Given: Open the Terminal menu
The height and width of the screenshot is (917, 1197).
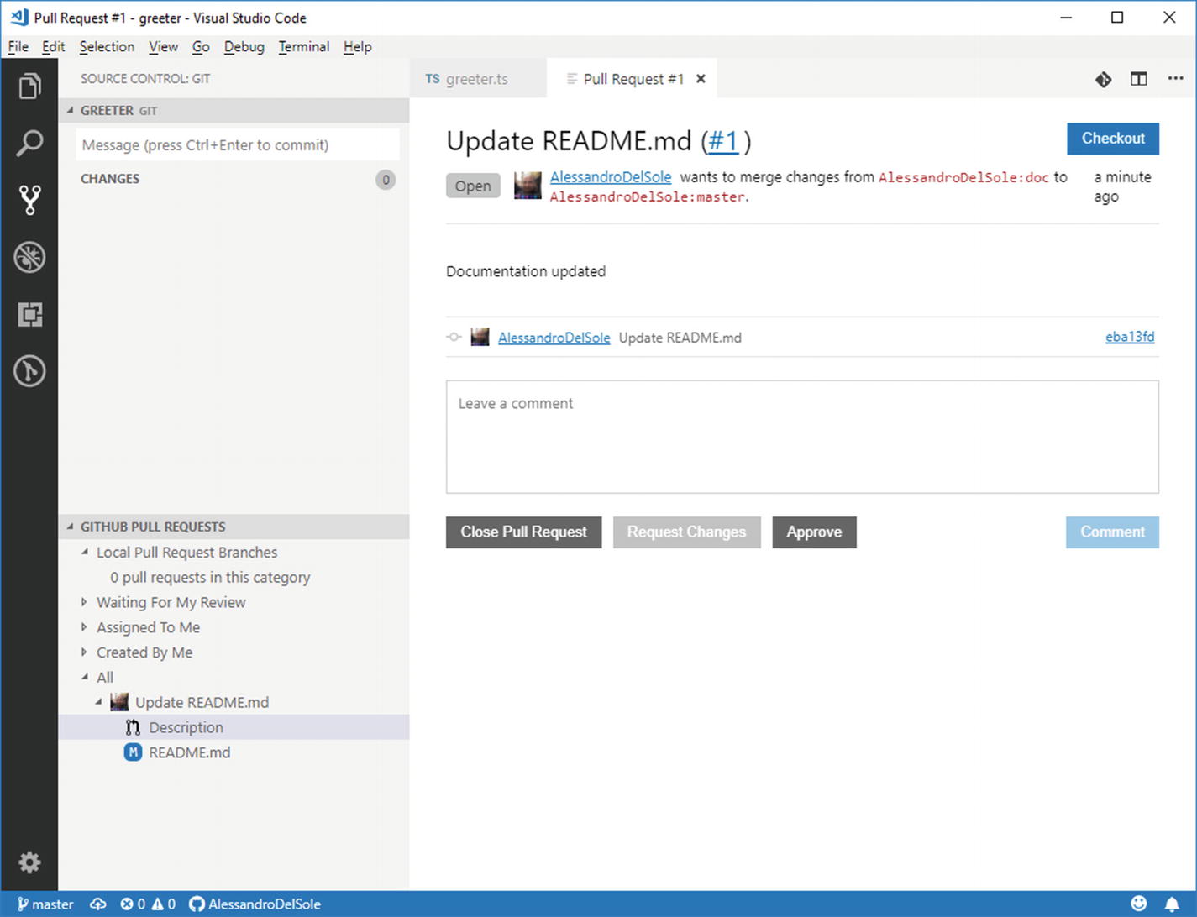Looking at the screenshot, I should [x=303, y=47].
